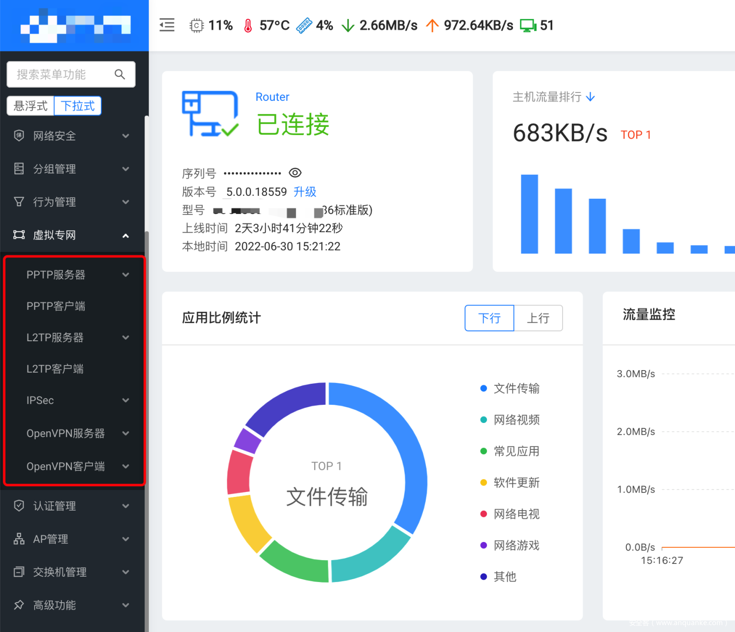The height and width of the screenshot is (632, 735).
Task: Focus the 搜索菜单功能 search field
Action: (71, 74)
